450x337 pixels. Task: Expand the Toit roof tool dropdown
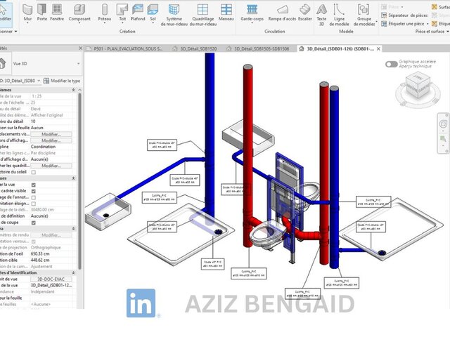coord(122,27)
